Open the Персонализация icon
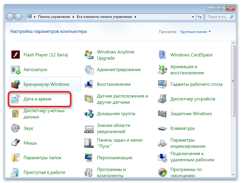This screenshot has width=241, height=183. click(x=89, y=158)
